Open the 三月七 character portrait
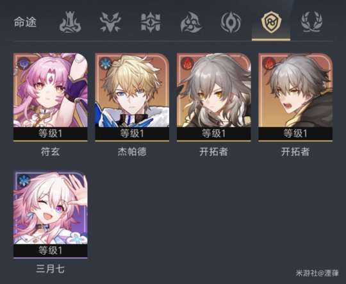 51,207
